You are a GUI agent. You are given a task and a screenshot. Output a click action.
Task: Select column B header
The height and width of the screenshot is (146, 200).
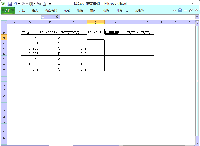[30, 22]
